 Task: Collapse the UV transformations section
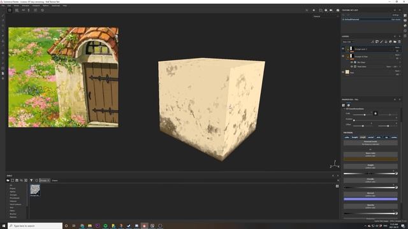(344, 109)
